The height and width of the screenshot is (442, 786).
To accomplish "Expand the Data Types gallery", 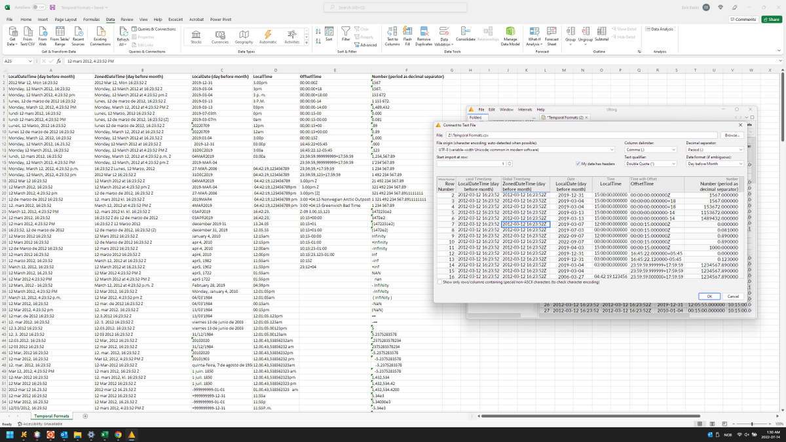I will [307, 43].
